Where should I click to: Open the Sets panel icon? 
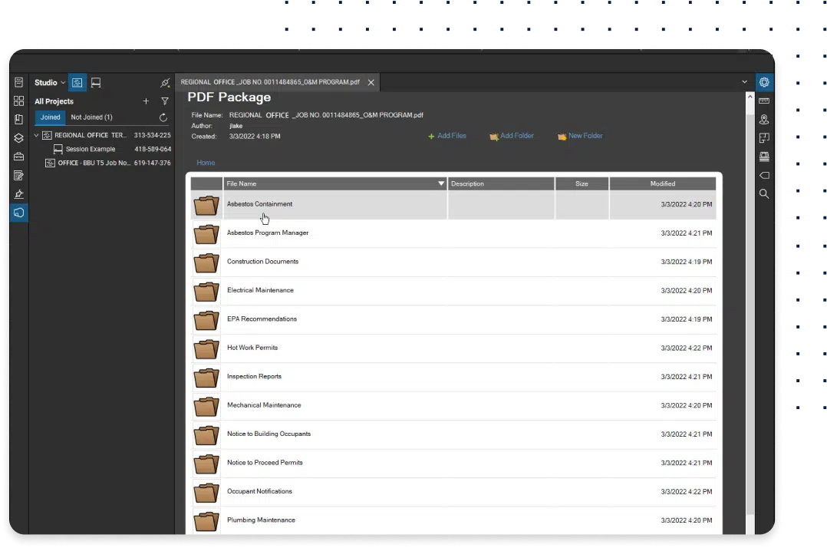[x=764, y=157]
